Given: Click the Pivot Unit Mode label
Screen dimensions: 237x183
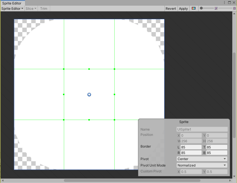Looking at the screenshot, I should (153, 165).
